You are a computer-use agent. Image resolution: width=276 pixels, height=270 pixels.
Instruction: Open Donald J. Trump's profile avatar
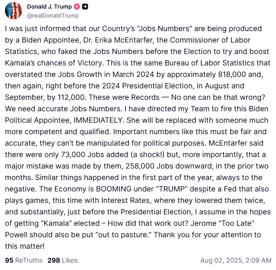(13, 10)
